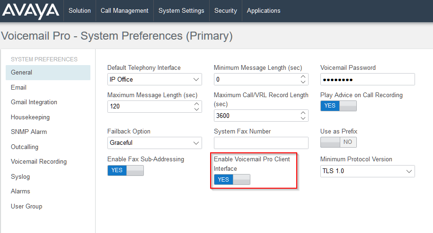Viewport: 433px width, 233px height.
Task: Toggle Enable Voicemail Pro Client Interface
Action: pos(232,180)
